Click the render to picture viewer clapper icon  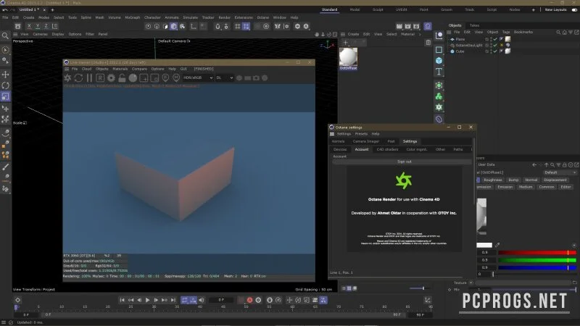click(407, 26)
